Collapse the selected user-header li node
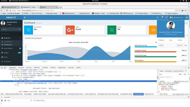Viewport: 190px width, 107px height. click(14, 81)
